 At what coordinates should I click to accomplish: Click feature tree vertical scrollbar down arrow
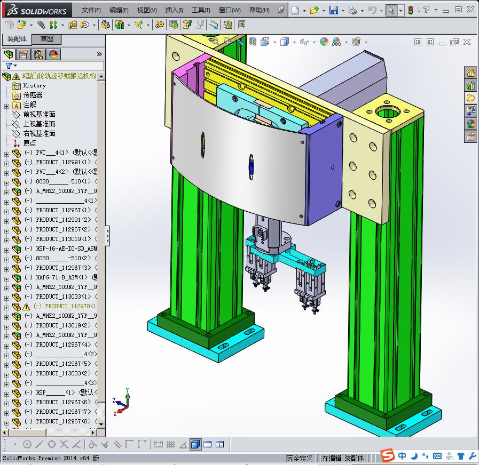click(x=101, y=424)
